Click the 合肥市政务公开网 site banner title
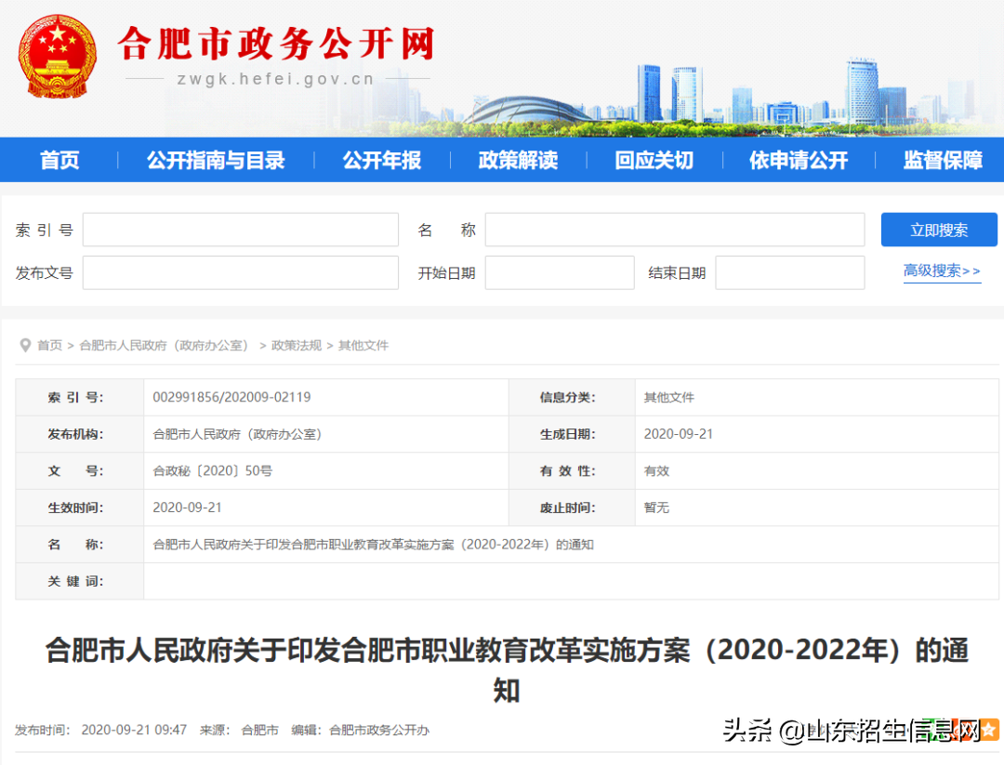This screenshot has width=1004, height=765. tap(274, 45)
